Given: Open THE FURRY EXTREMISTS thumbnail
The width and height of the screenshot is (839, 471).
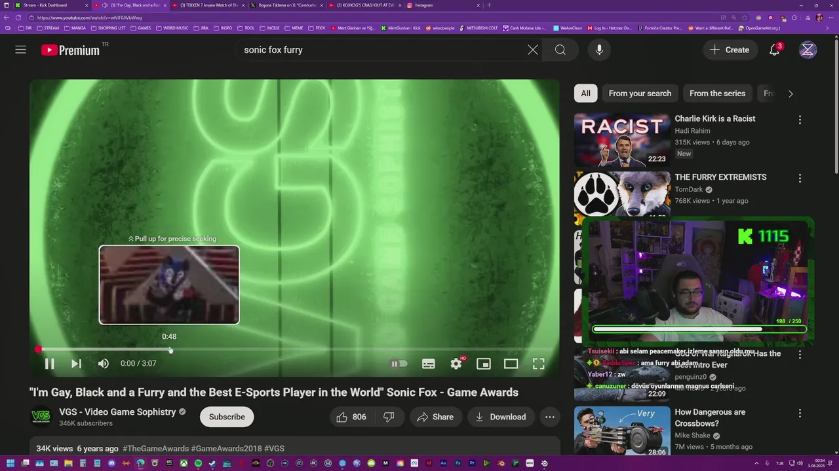Looking at the screenshot, I should (x=622, y=194).
